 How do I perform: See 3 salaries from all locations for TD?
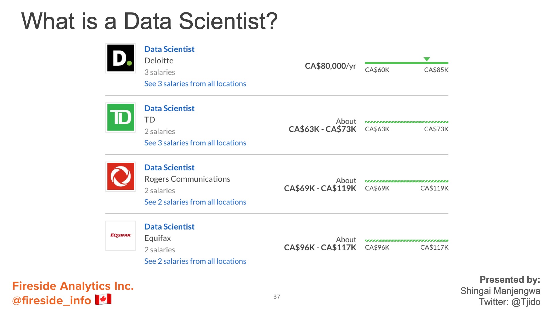[x=195, y=143]
